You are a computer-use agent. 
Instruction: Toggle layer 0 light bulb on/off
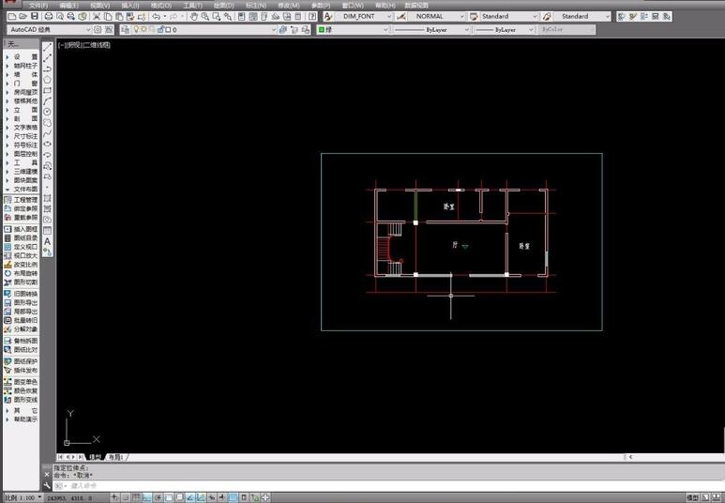[x=136, y=30]
